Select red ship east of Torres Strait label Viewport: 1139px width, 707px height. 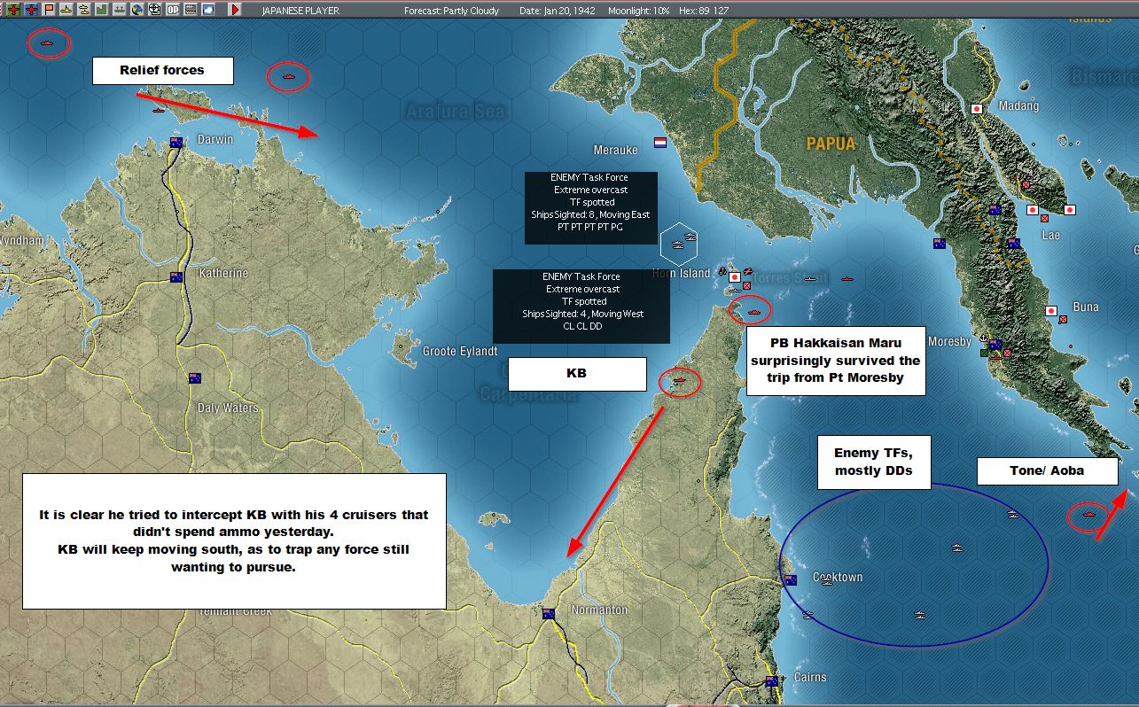coord(848,279)
